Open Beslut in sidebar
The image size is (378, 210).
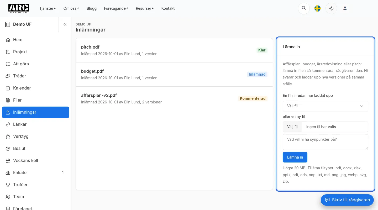(35, 149)
